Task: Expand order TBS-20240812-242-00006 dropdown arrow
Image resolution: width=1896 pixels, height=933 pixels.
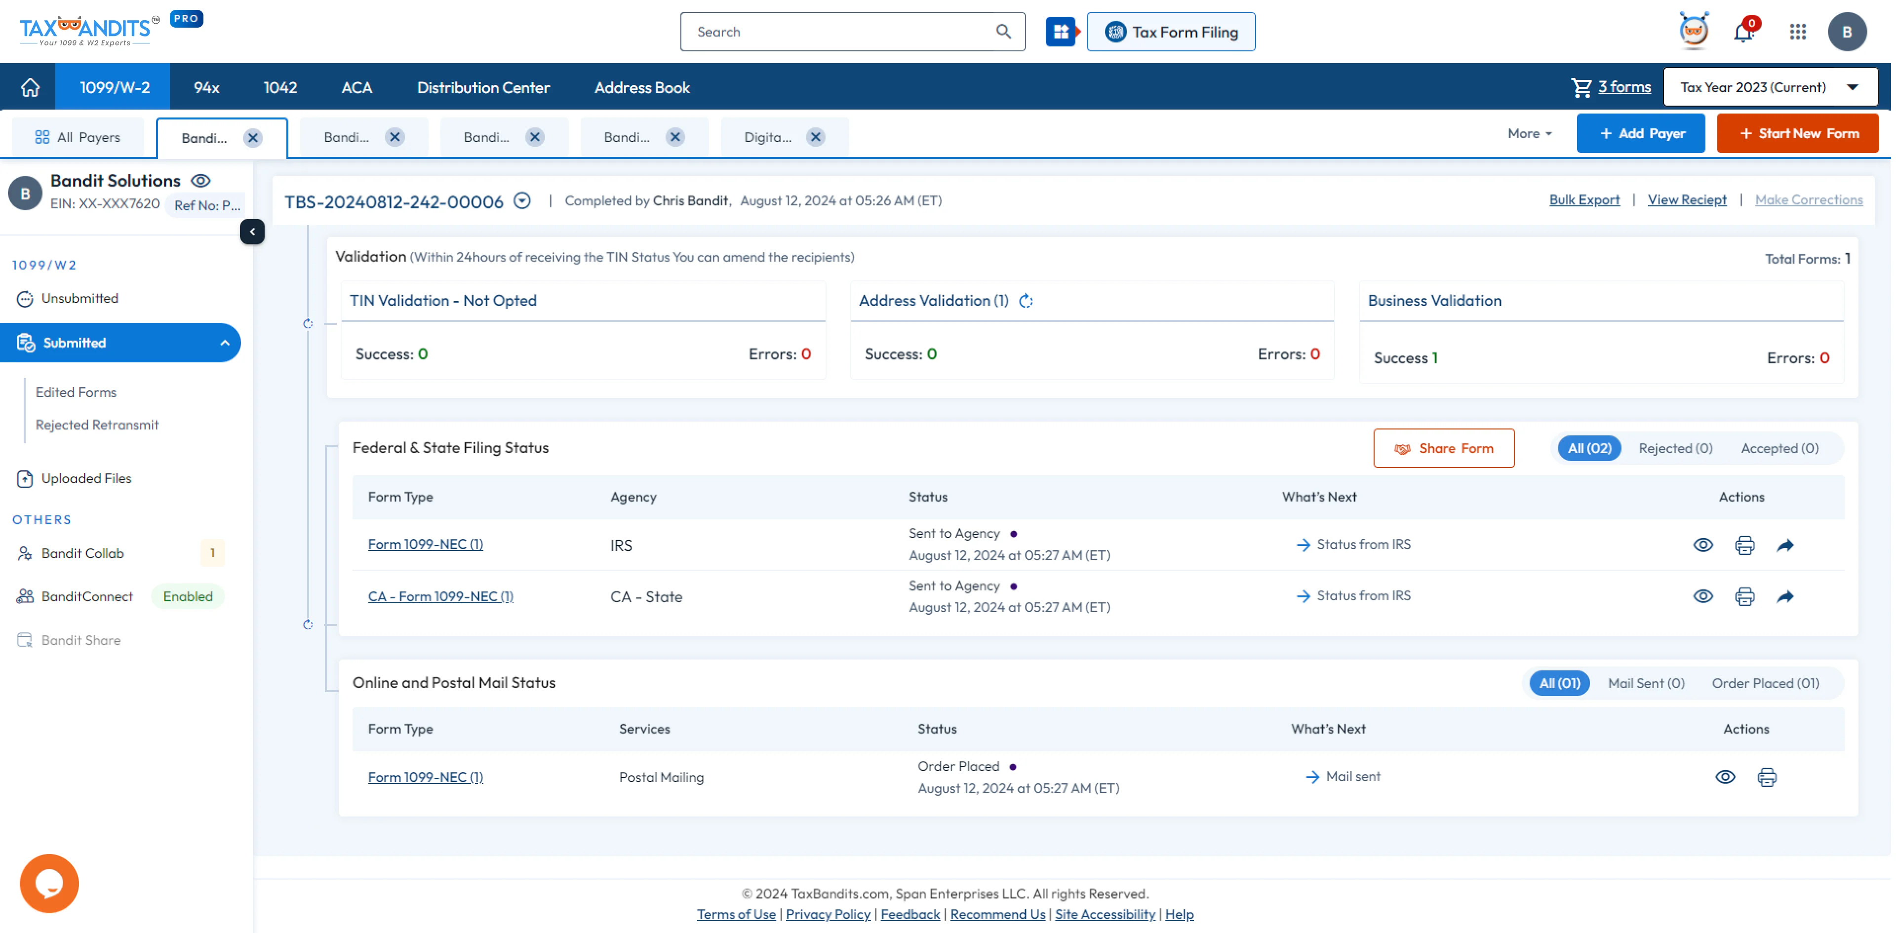Action: [522, 201]
